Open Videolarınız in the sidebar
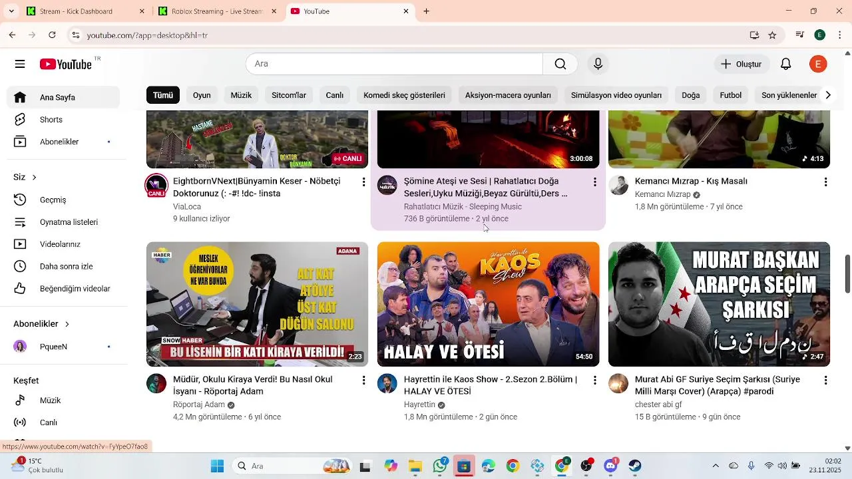 tap(63, 244)
